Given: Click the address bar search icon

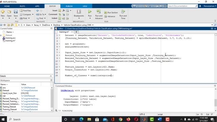Looking at the screenshot, I should 215,25.
